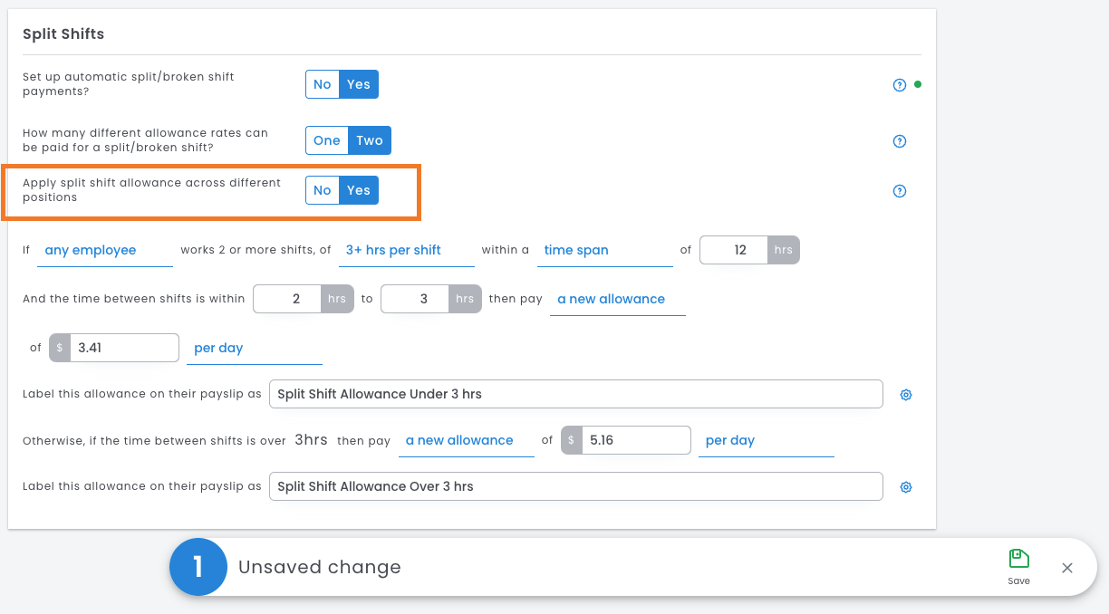The height and width of the screenshot is (614, 1109).
Task: Dismiss the unsaved change notification bar
Action: point(1066,568)
